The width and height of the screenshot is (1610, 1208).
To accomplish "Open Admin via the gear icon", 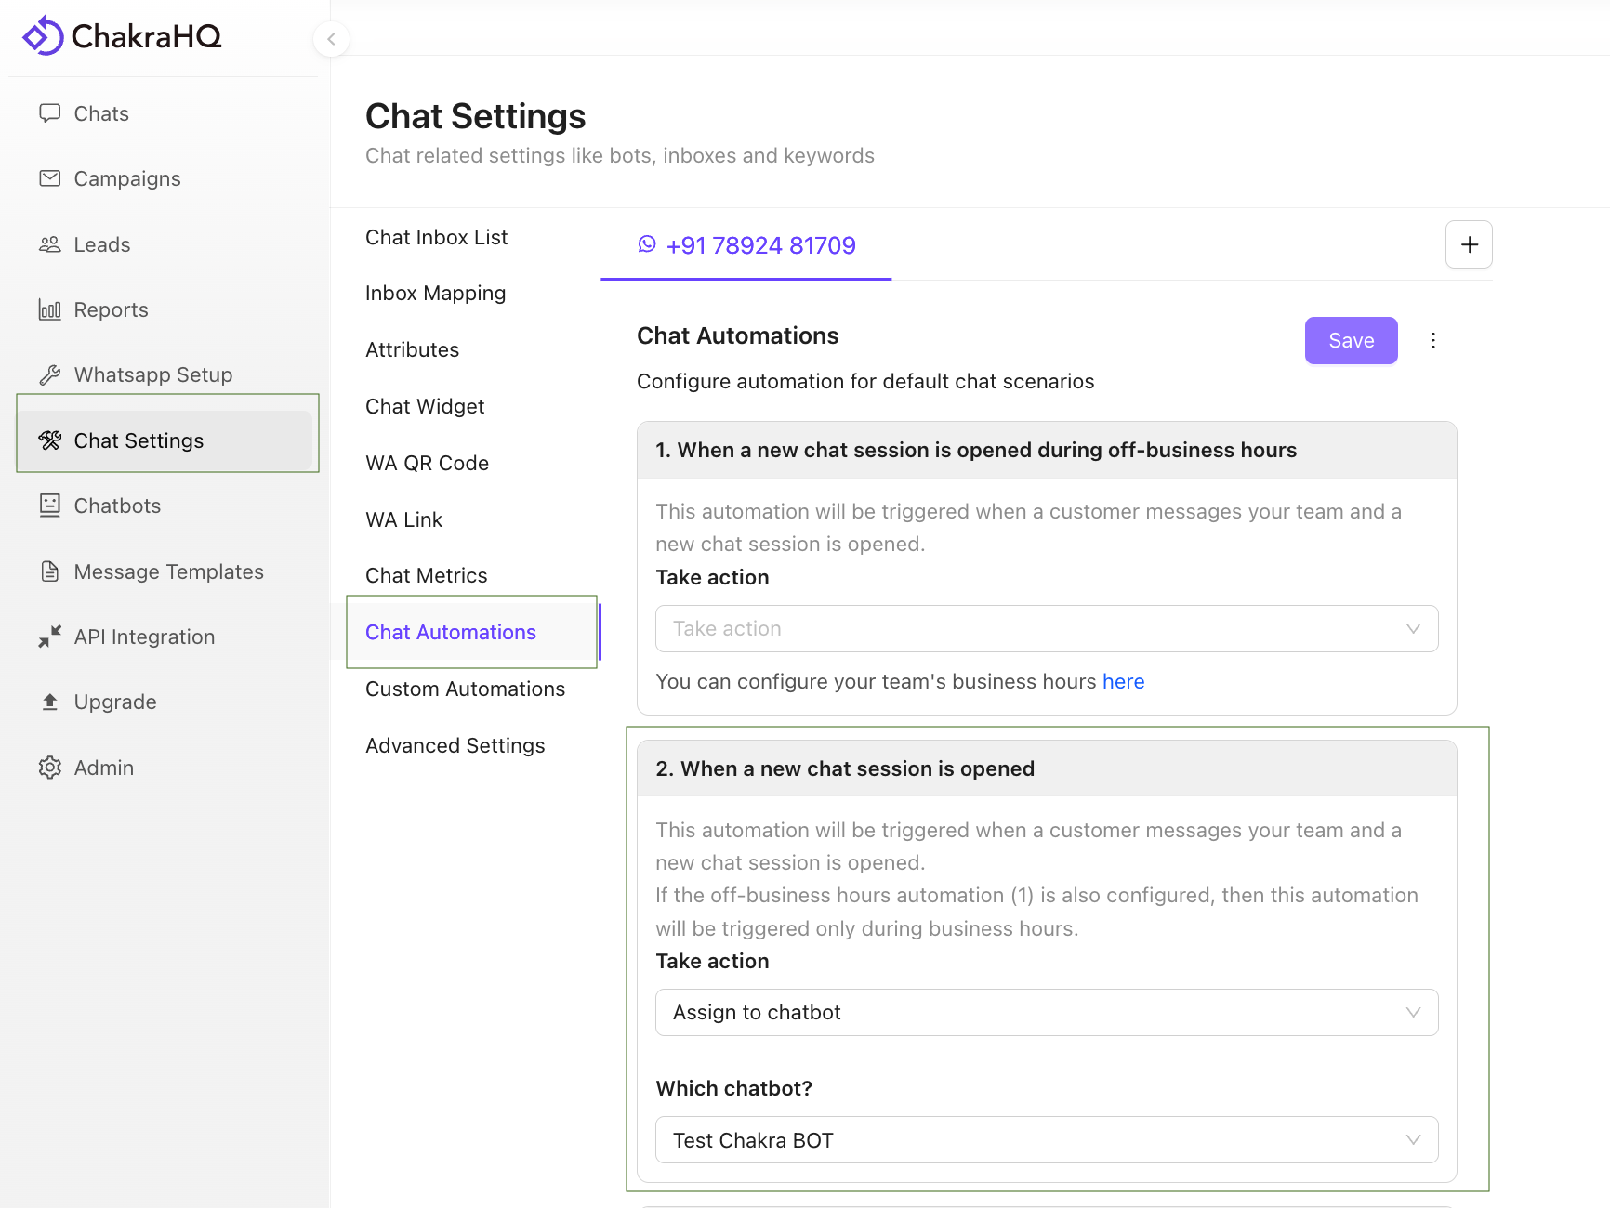I will pos(50,768).
